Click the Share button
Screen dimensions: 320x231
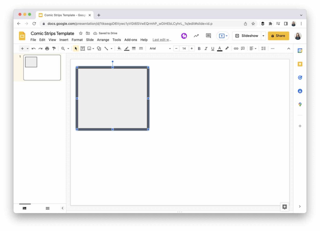click(278, 36)
